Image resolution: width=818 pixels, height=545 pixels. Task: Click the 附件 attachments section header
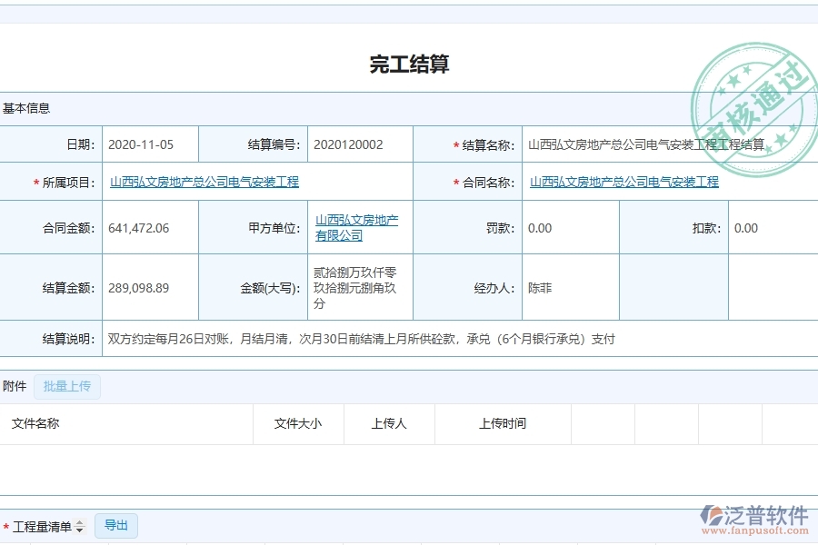[13, 386]
